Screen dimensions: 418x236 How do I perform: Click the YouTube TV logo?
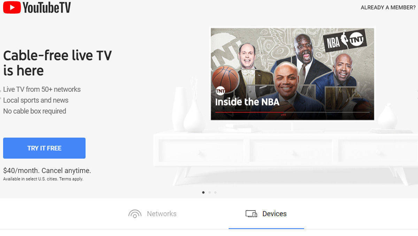(37, 7)
